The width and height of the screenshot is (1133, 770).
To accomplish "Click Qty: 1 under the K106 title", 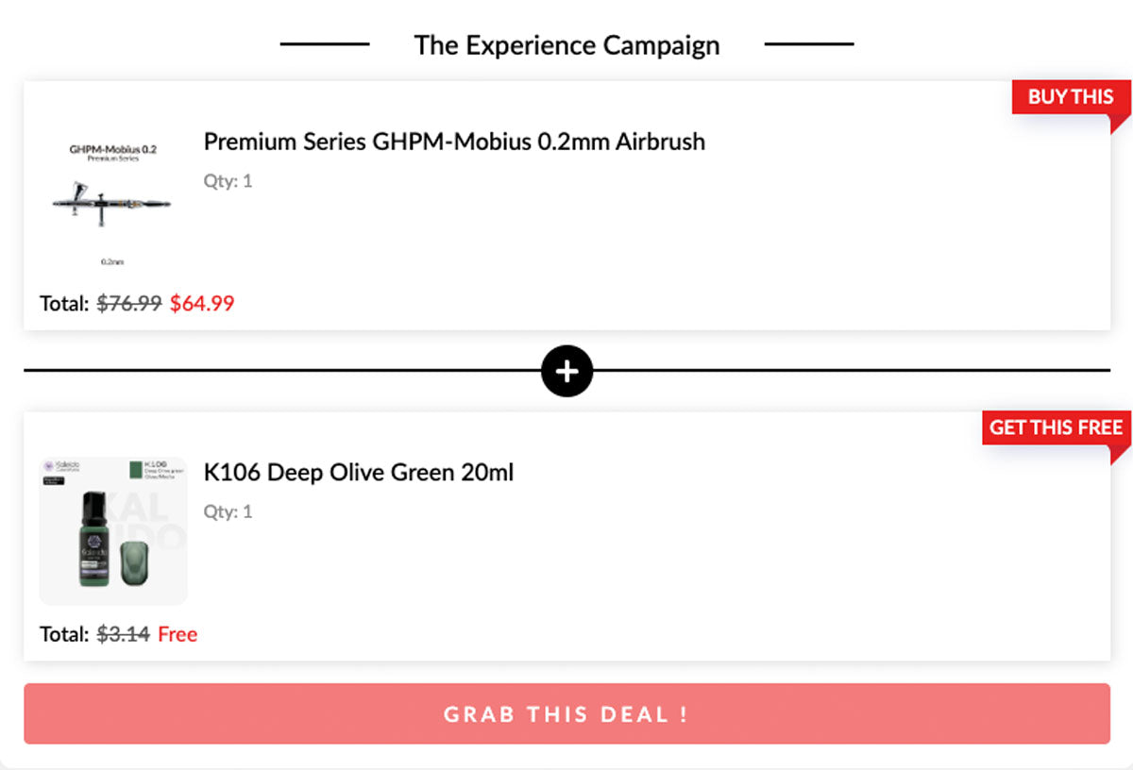I will click(x=228, y=511).
